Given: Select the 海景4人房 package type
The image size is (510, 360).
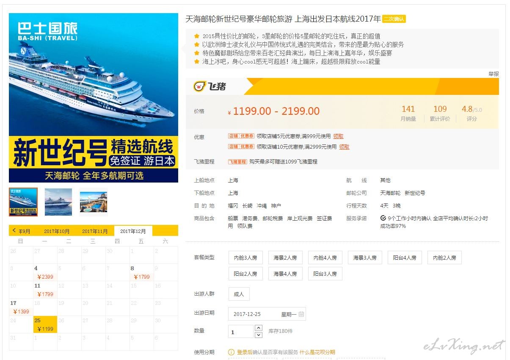Looking at the screenshot, I should (285, 274).
